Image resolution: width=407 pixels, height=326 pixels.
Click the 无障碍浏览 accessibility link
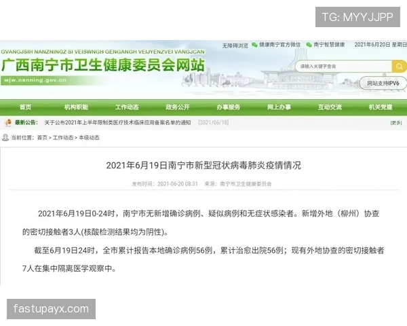point(235,46)
